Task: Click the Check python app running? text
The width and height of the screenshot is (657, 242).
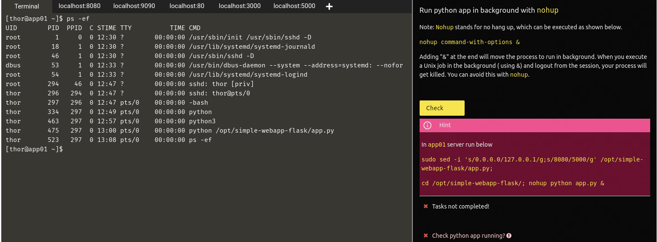Action: [x=468, y=236]
